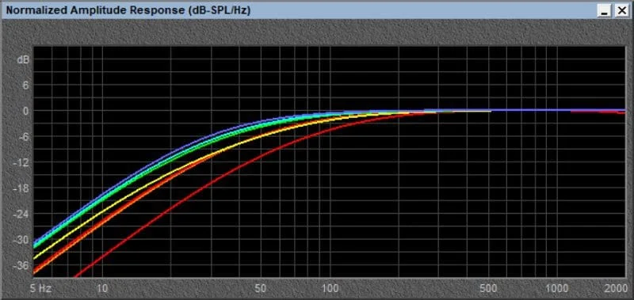Click the 2000 Hz frequency label
Image resolution: width=634 pixels, height=300 pixels.
[616, 288]
